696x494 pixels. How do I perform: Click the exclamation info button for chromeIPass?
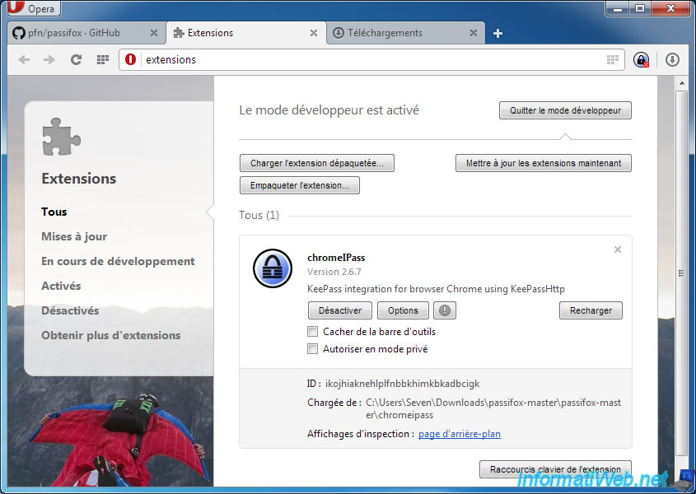point(444,310)
